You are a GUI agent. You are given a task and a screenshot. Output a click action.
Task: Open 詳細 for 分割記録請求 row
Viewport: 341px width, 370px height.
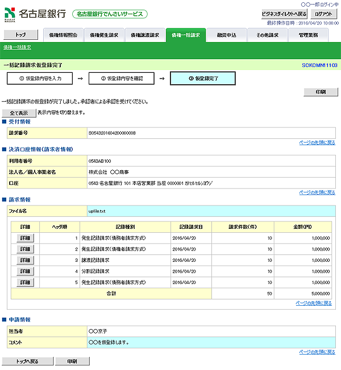tap(25, 272)
